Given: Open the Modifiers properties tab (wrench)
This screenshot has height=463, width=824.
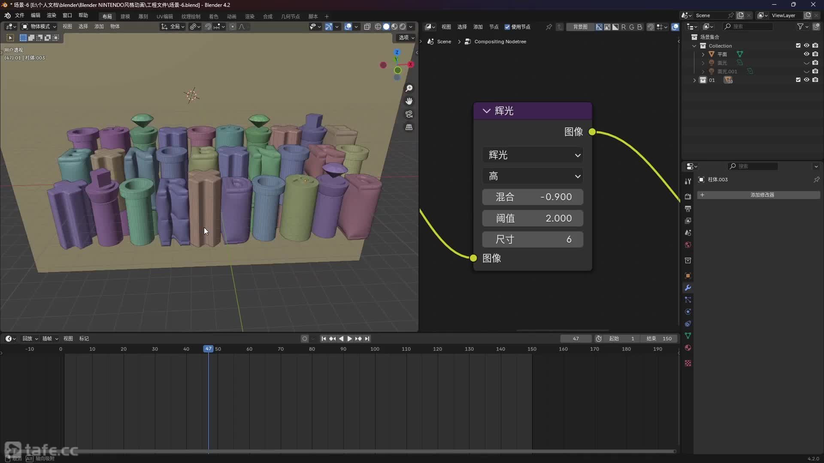Looking at the screenshot, I should pyautogui.click(x=688, y=288).
